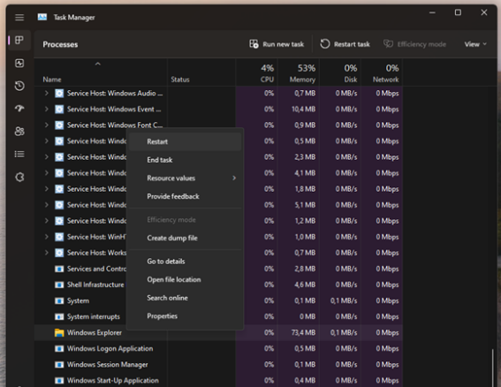Click the 10,4 MB memory value
501x387 pixels.
[x=303, y=110]
